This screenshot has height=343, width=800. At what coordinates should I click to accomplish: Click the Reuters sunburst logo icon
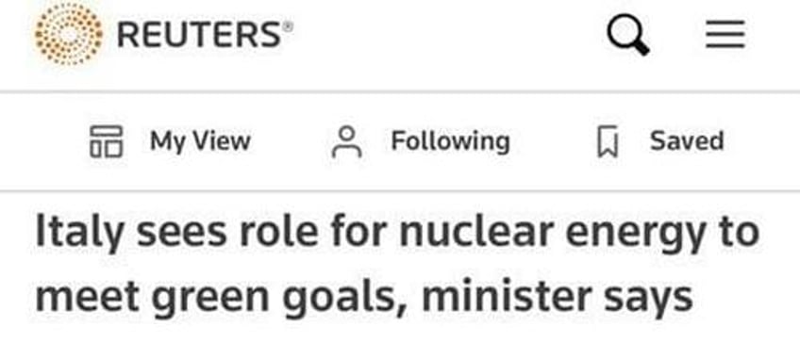68,34
